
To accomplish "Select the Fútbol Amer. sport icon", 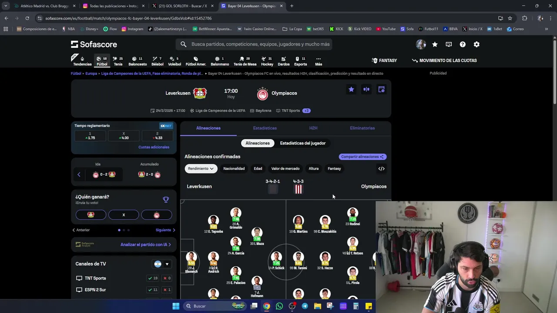I will tap(196, 61).
